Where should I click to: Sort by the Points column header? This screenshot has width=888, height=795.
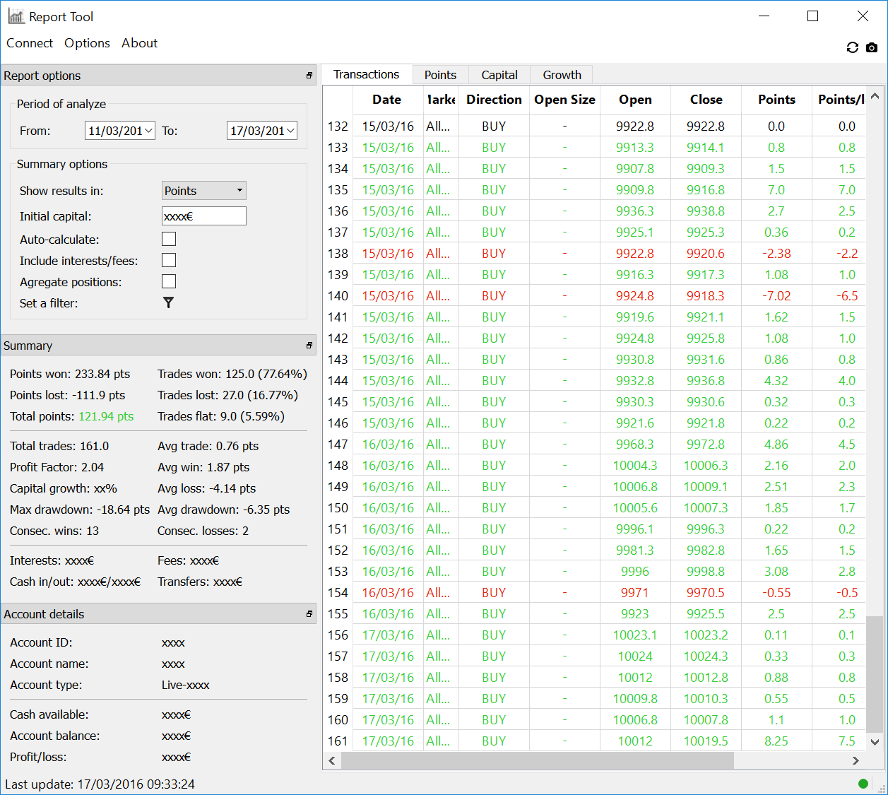click(776, 100)
